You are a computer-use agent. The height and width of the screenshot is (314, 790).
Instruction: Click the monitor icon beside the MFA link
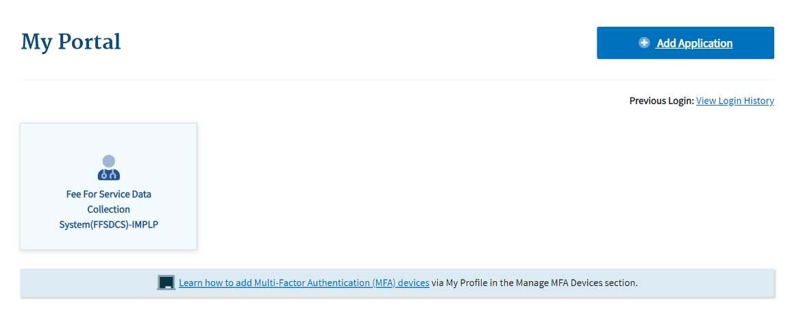[x=166, y=282]
